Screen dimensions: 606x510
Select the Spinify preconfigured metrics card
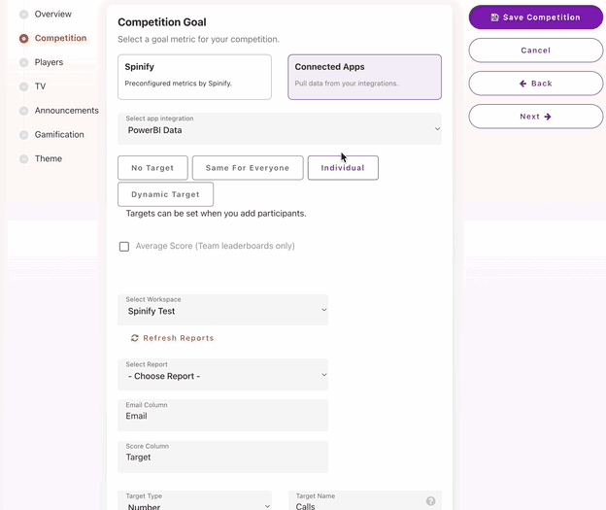[194, 77]
